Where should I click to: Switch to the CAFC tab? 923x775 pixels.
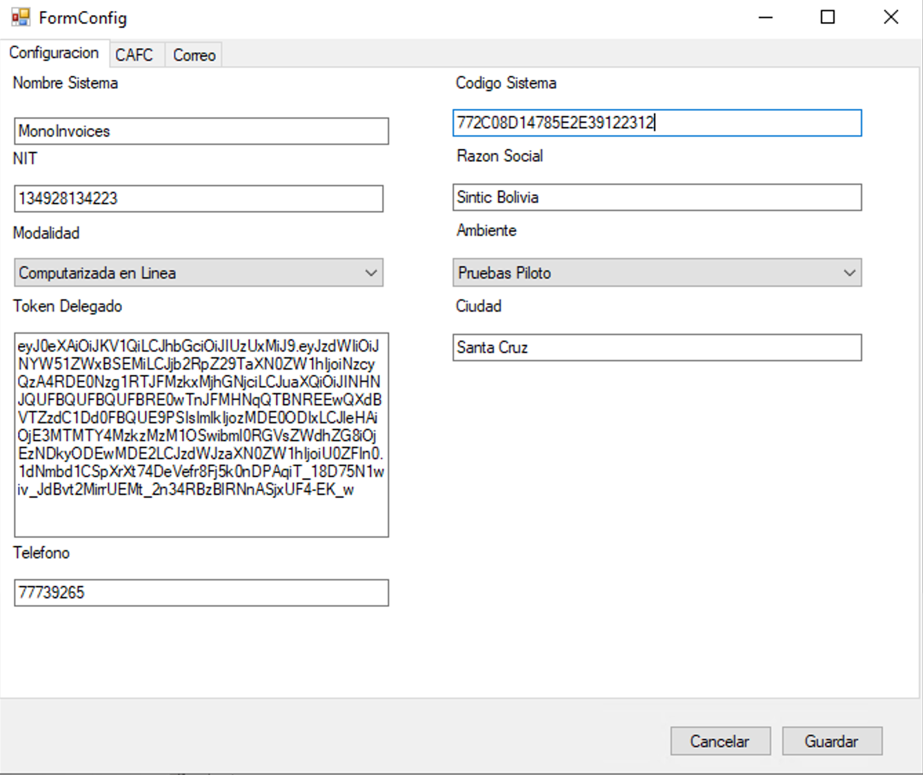pyautogui.click(x=134, y=55)
